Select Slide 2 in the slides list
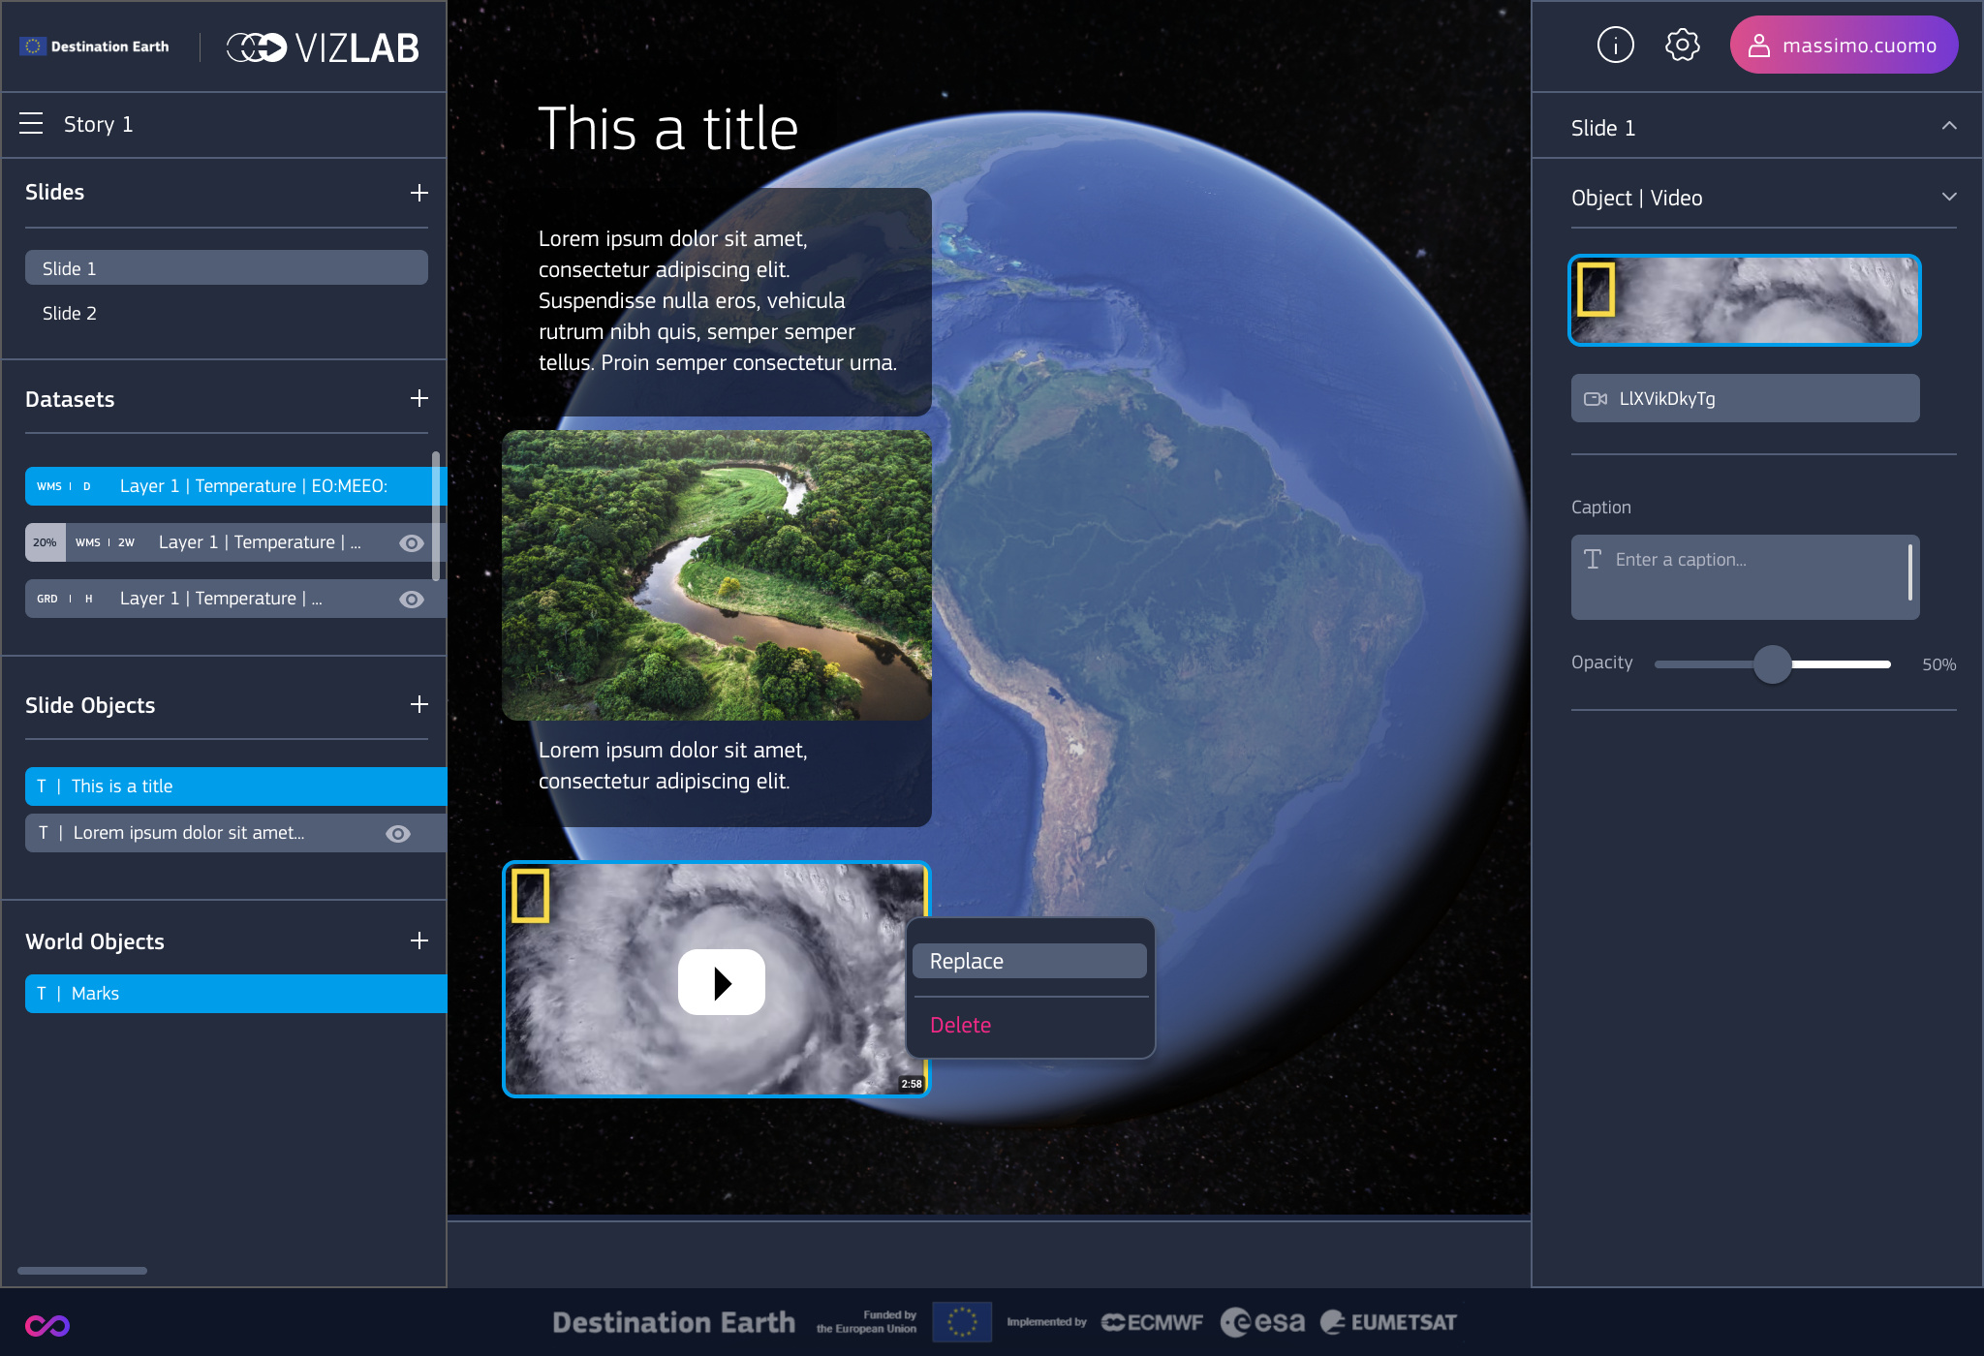The image size is (1984, 1356). [x=70, y=313]
